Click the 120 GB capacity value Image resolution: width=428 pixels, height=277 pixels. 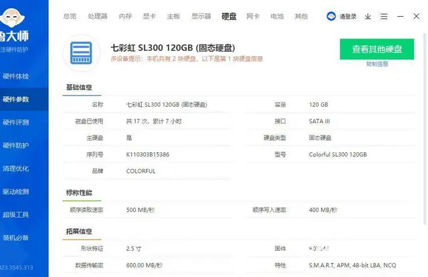(318, 105)
